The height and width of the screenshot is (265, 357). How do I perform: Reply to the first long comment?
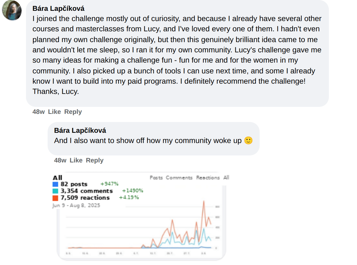tap(73, 112)
